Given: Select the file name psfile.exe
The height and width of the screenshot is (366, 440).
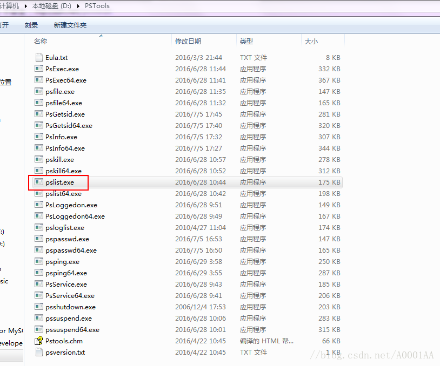Looking at the screenshot, I should [60, 92].
